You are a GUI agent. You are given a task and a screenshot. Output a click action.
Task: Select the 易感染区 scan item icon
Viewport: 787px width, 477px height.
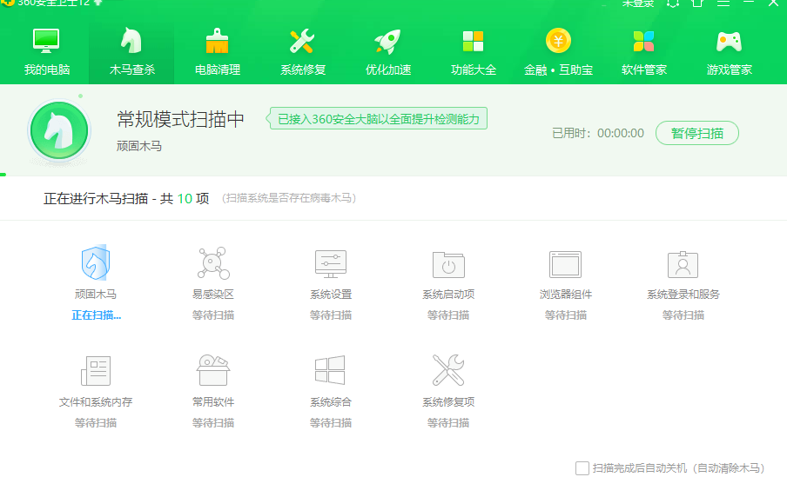click(x=213, y=263)
